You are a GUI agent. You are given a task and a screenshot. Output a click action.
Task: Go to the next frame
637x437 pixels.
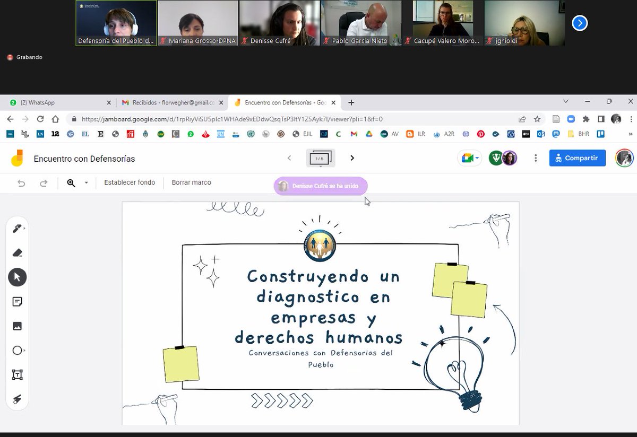[352, 158]
